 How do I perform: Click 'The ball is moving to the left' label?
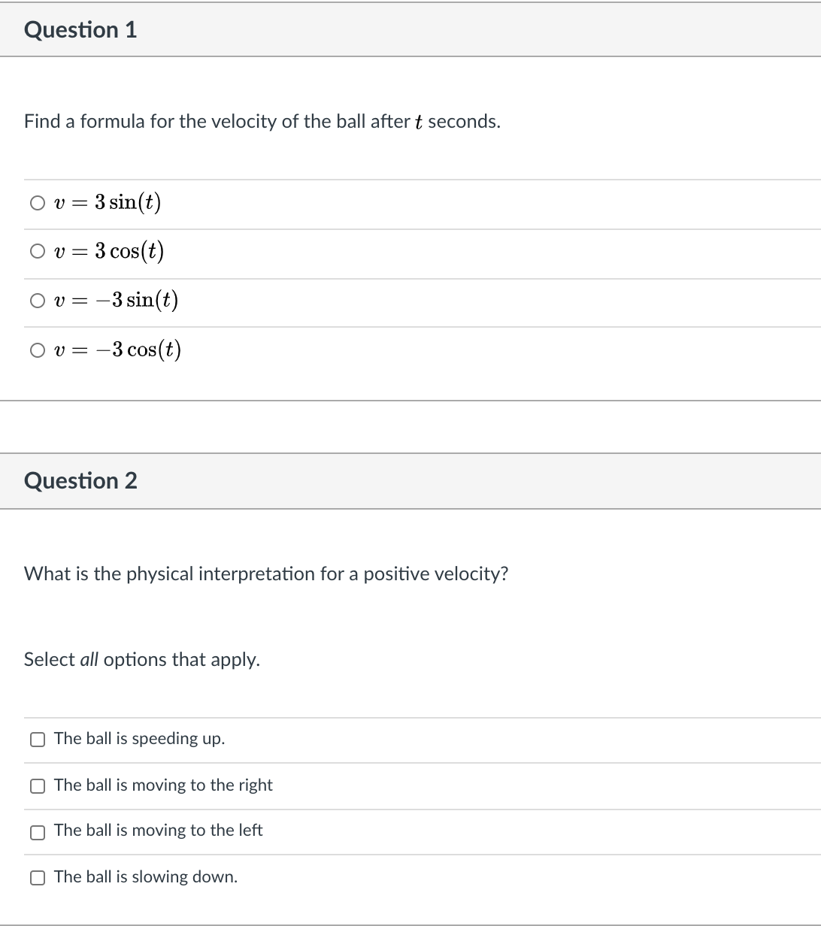[x=158, y=831]
